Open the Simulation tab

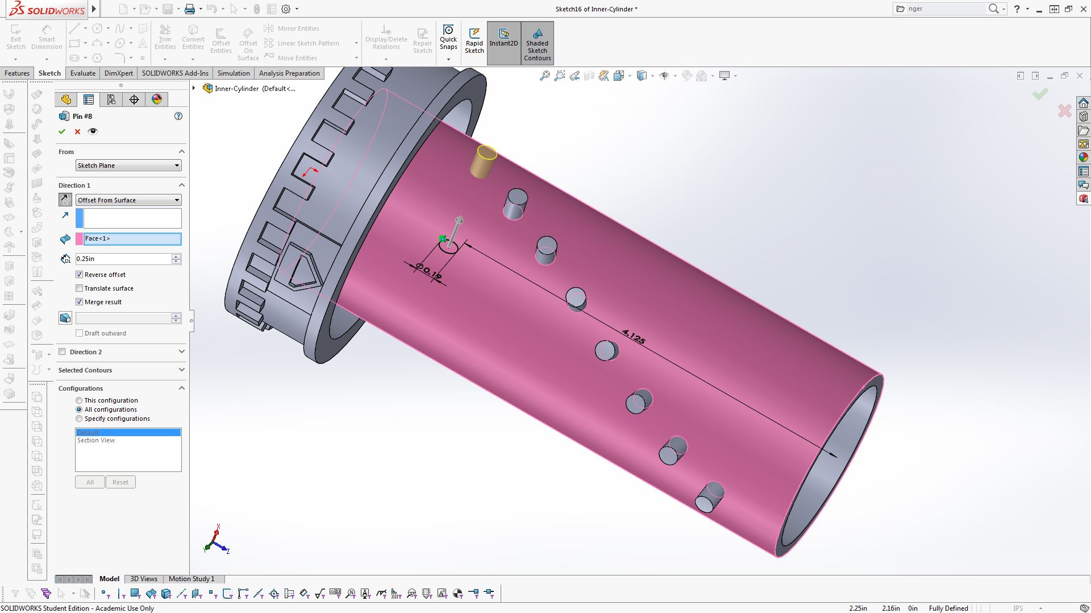(x=234, y=73)
